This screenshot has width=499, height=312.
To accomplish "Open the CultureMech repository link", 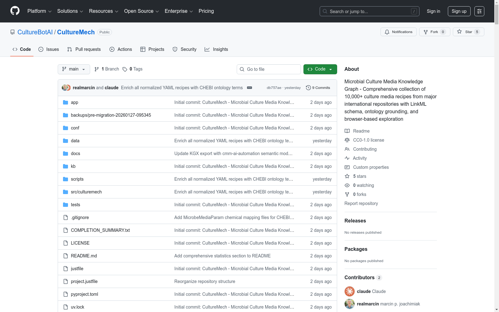I will (x=76, y=32).
